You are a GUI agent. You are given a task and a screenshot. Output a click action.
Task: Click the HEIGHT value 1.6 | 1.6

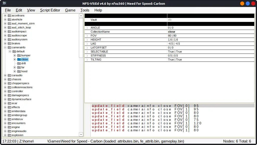(x=173, y=40)
